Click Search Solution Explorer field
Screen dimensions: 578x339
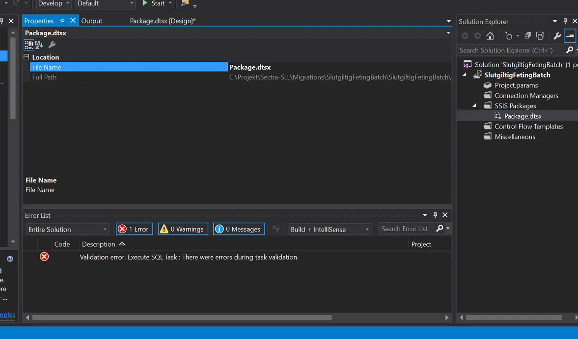[x=511, y=50]
